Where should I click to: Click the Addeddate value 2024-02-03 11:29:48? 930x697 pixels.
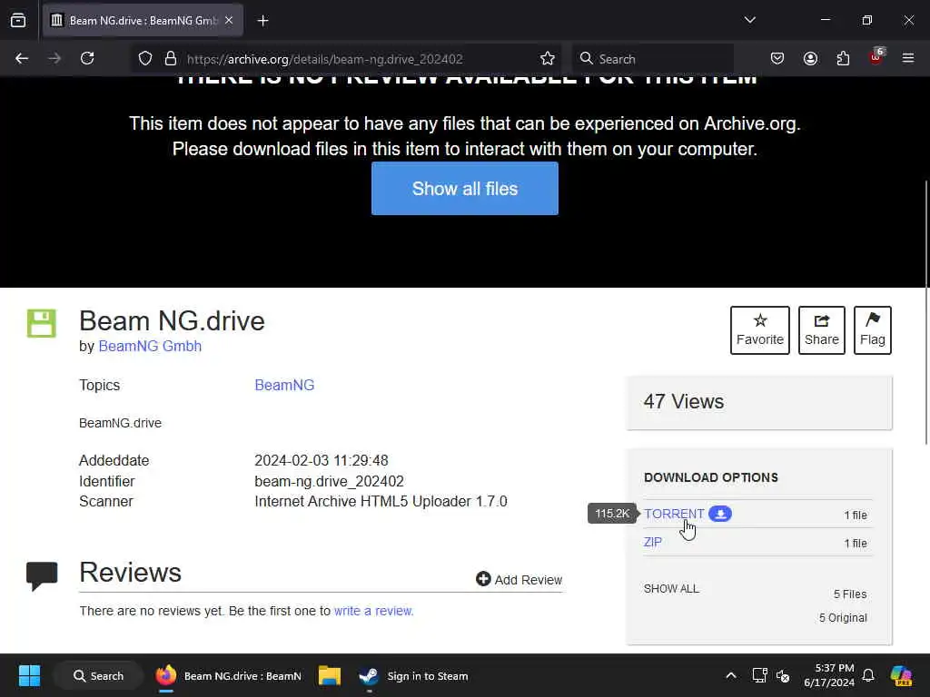(322, 460)
